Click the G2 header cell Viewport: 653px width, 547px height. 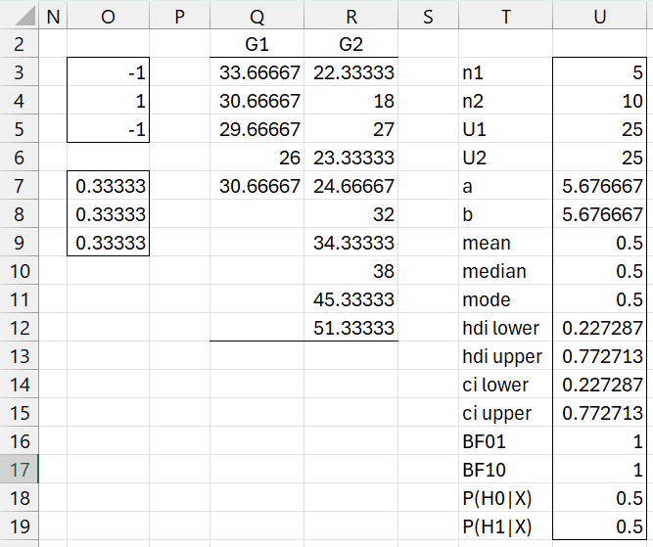pyautogui.click(x=350, y=45)
